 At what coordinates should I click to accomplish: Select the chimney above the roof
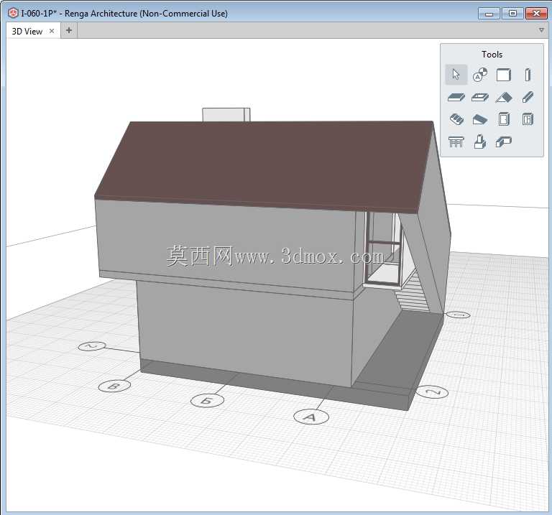click(x=226, y=115)
